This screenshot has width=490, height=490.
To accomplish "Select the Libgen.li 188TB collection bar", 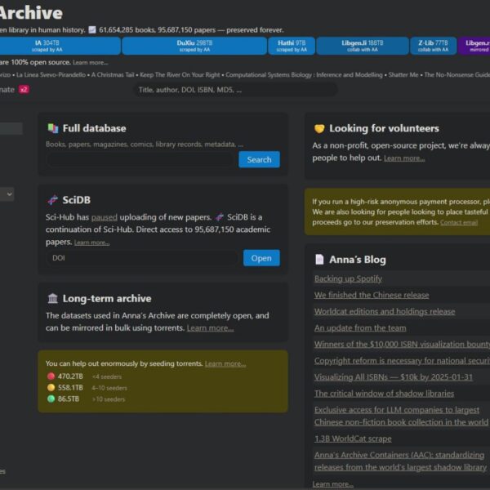I will tap(362, 46).
